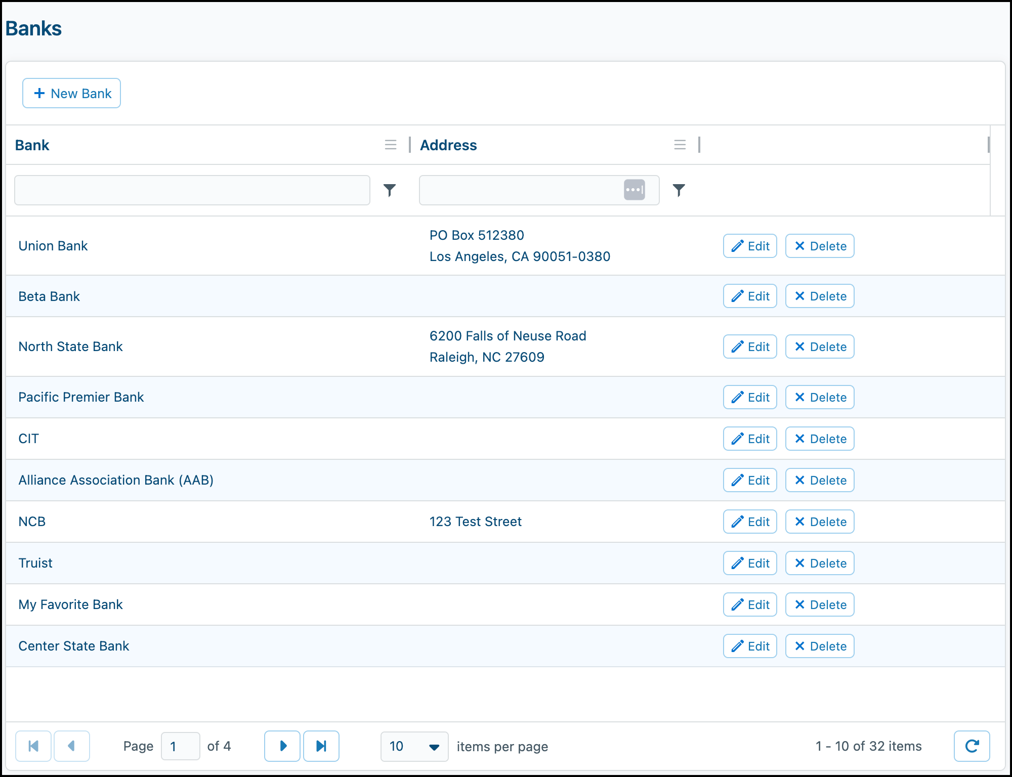
Task: Click the ellipsis icon inside Address filter box
Action: 635,190
